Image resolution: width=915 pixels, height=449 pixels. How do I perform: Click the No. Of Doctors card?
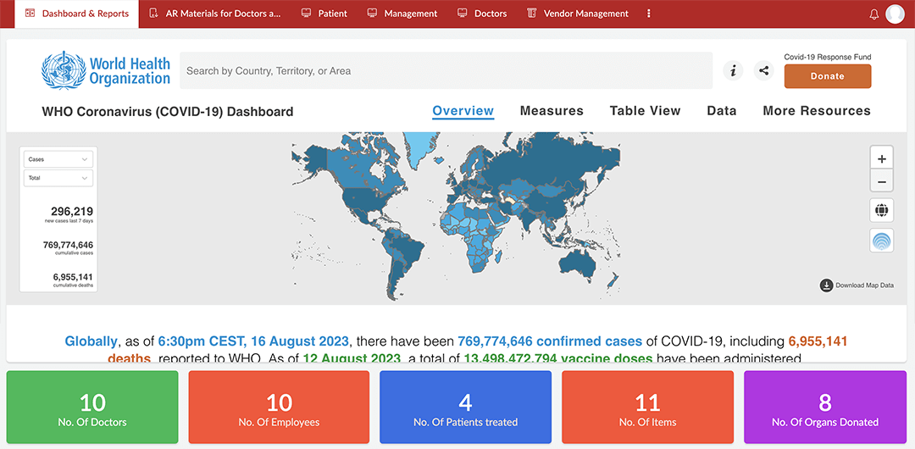(92, 407)
